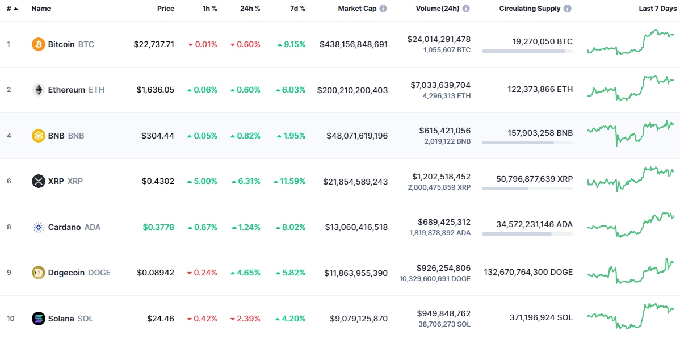Click the Solana logo icon
Viewport: 680px width, 339px height.
[x=38, y=319]
